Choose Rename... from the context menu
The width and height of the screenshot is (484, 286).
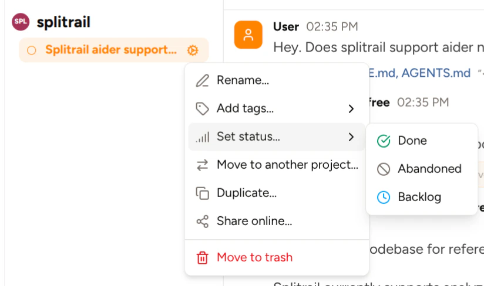(277, 80)
